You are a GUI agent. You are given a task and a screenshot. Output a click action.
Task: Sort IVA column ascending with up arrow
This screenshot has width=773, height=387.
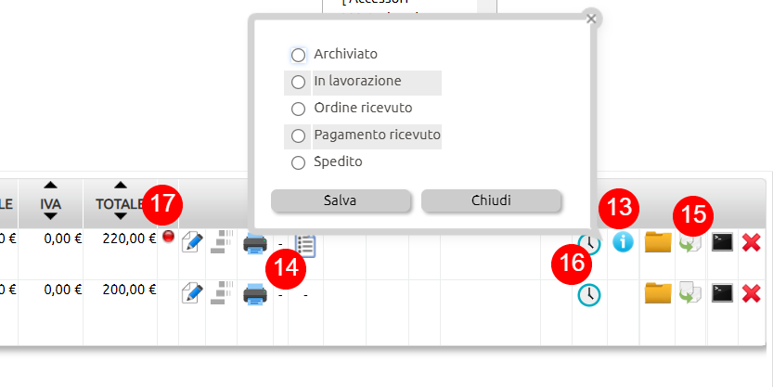pyautogui.click(x=50, y=186)
